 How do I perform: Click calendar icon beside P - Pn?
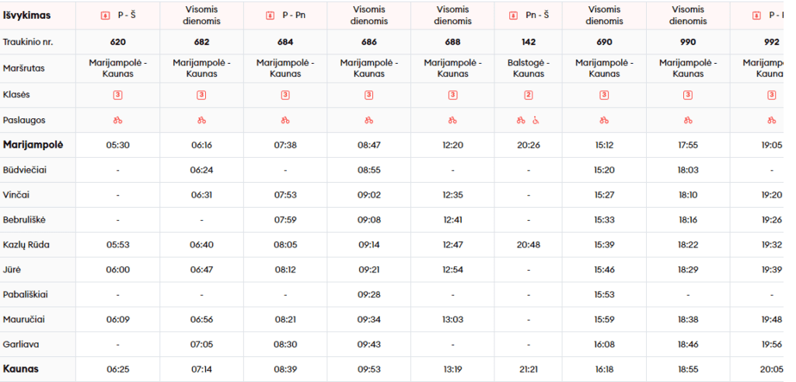pyautogui.click(x=270, y=16)
